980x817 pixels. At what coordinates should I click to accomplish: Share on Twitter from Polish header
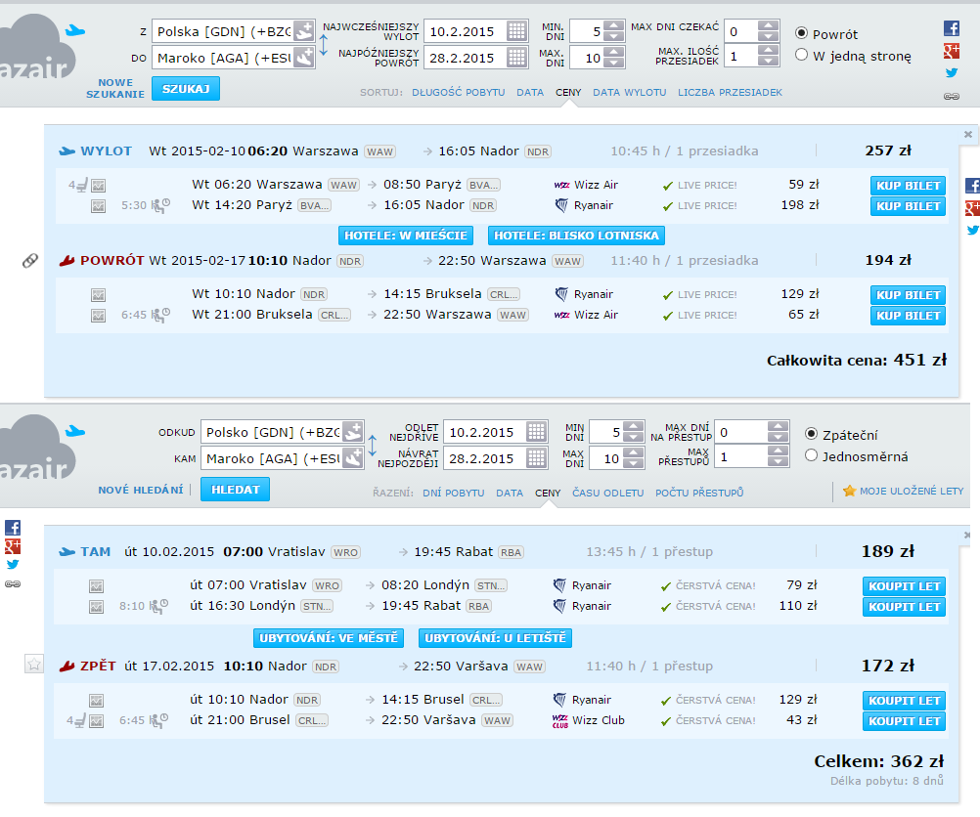[x=952, y=72]
